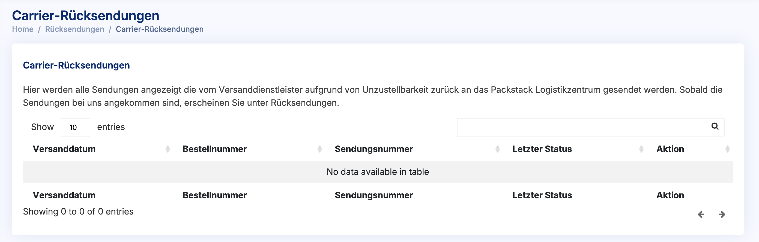Click sort arrows beside Bestellnummer

click(320, 149)
